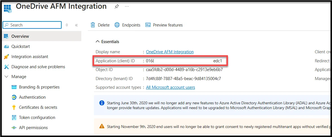Click the Delete trash can icon

click(x=93, y=25)
